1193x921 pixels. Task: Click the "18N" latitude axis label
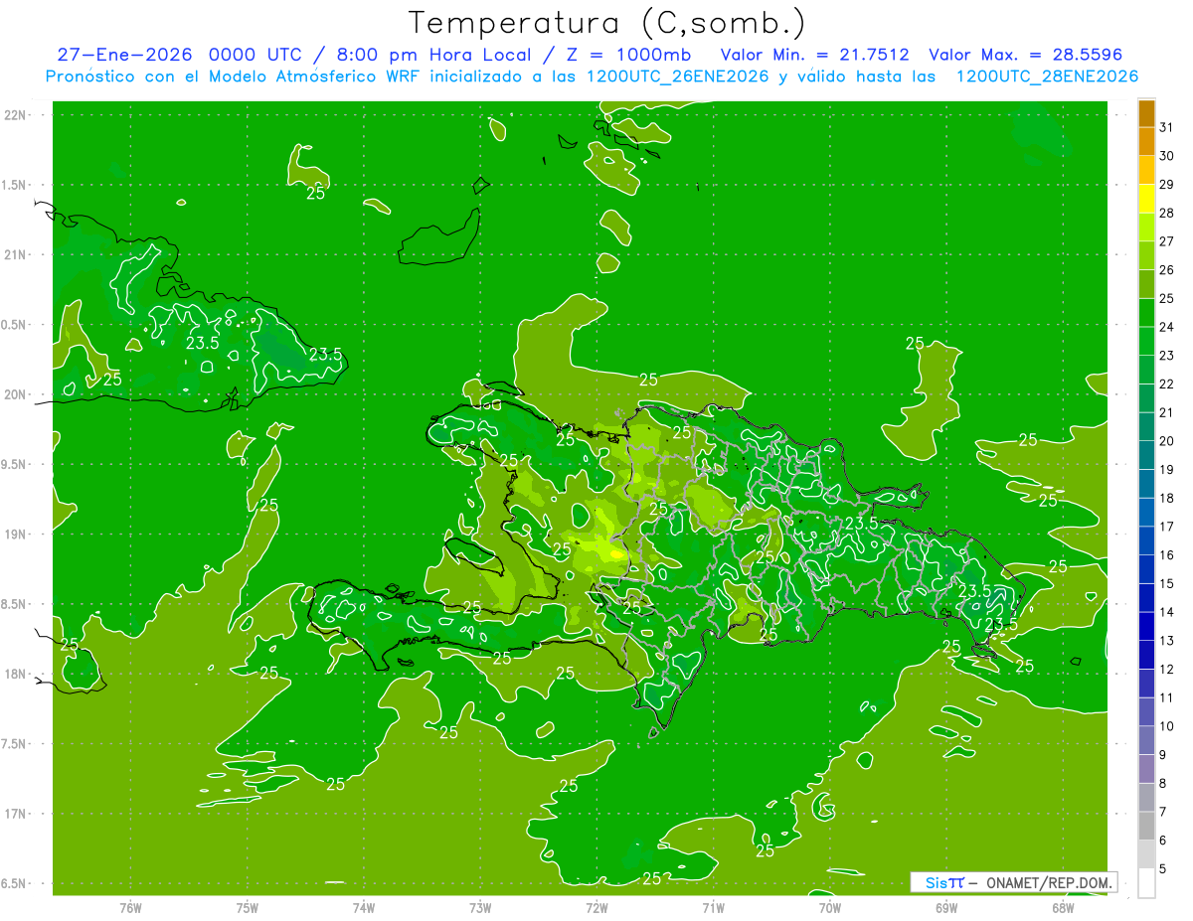(16, 675)
